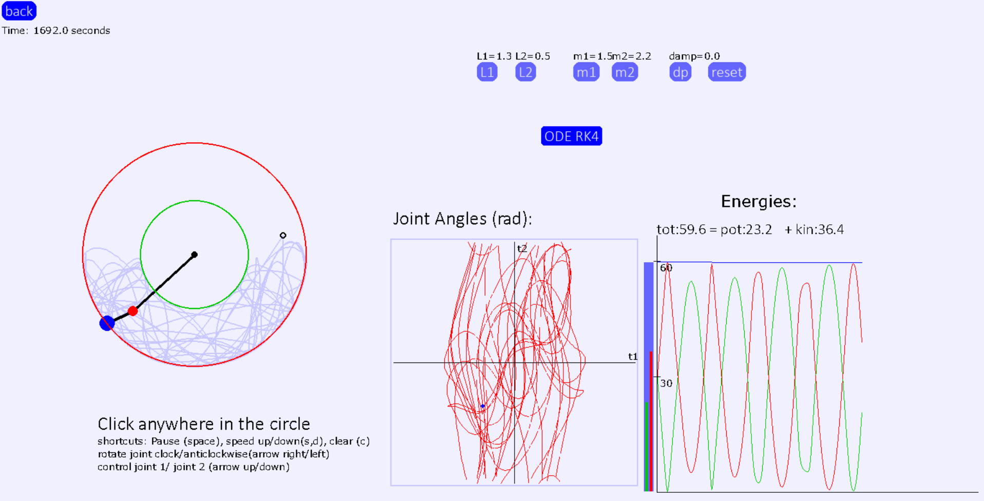Click the small hollow target marker on trajectory
The height and width of the screenshot is (501, 984).
click(283, 235)
